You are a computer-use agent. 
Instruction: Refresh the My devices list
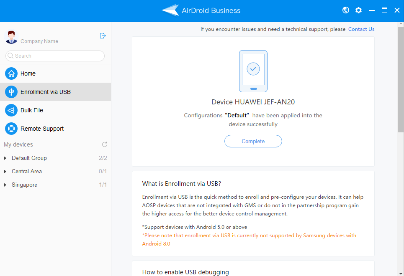click(x=104, y=144)
